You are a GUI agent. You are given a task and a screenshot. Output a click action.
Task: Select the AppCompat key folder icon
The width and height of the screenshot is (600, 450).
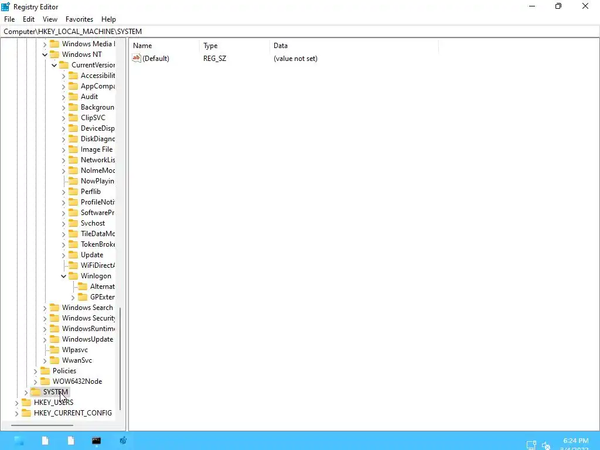pos(73,86)
